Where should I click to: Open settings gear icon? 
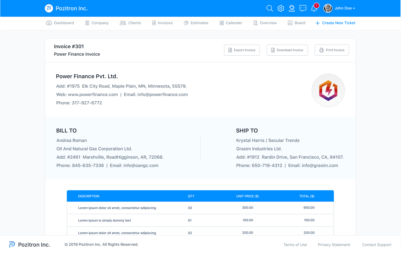coord(281,8)
